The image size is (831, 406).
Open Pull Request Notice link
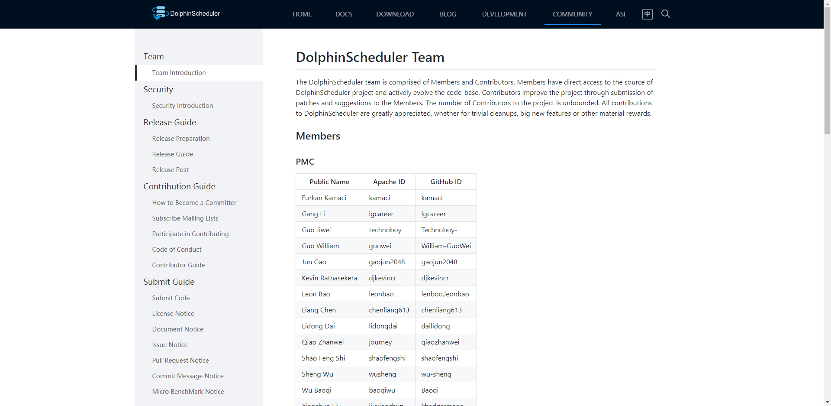pos(180,361)
